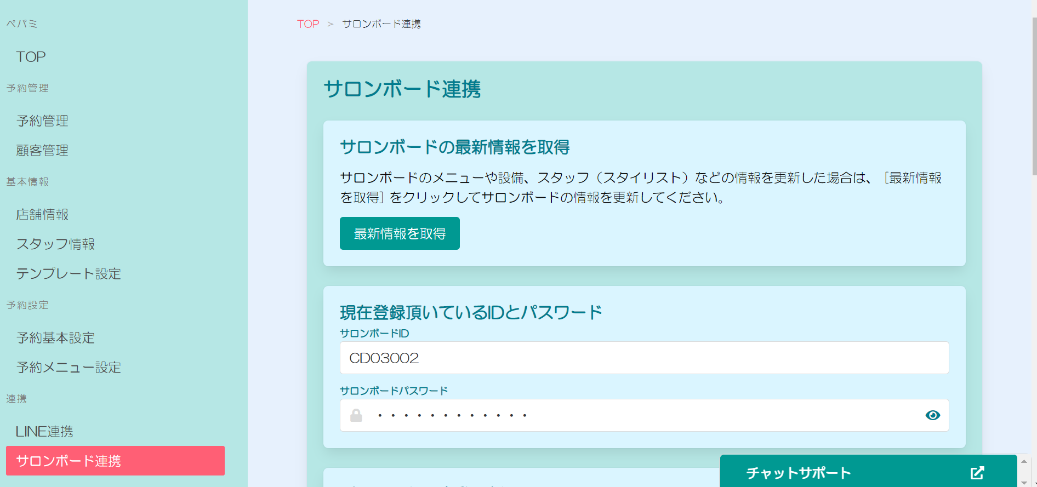The width and height of the screenshot is (1037, 487).
Task: Open スタッフ情報 menu item
Action: click(55, 244)
